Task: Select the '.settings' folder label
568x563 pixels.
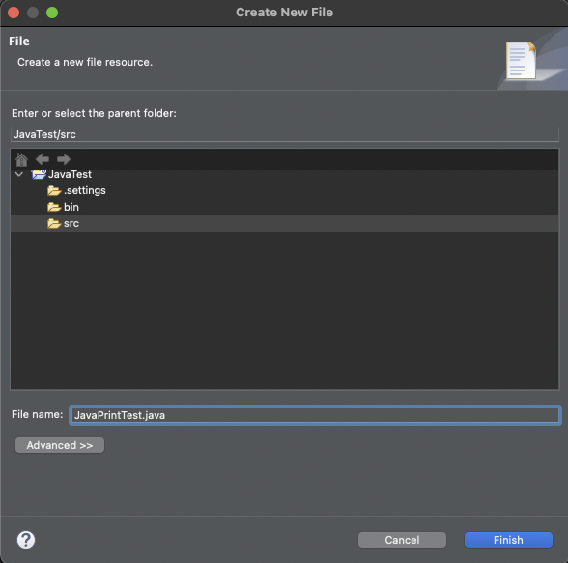Action: pyautogui.click(x=85, y=190)
